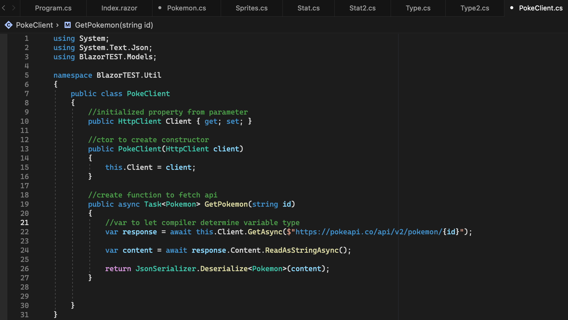568x320 pixels.
Task: Click the 'content' variable declaration on line 24
Action: pos(137,250)
